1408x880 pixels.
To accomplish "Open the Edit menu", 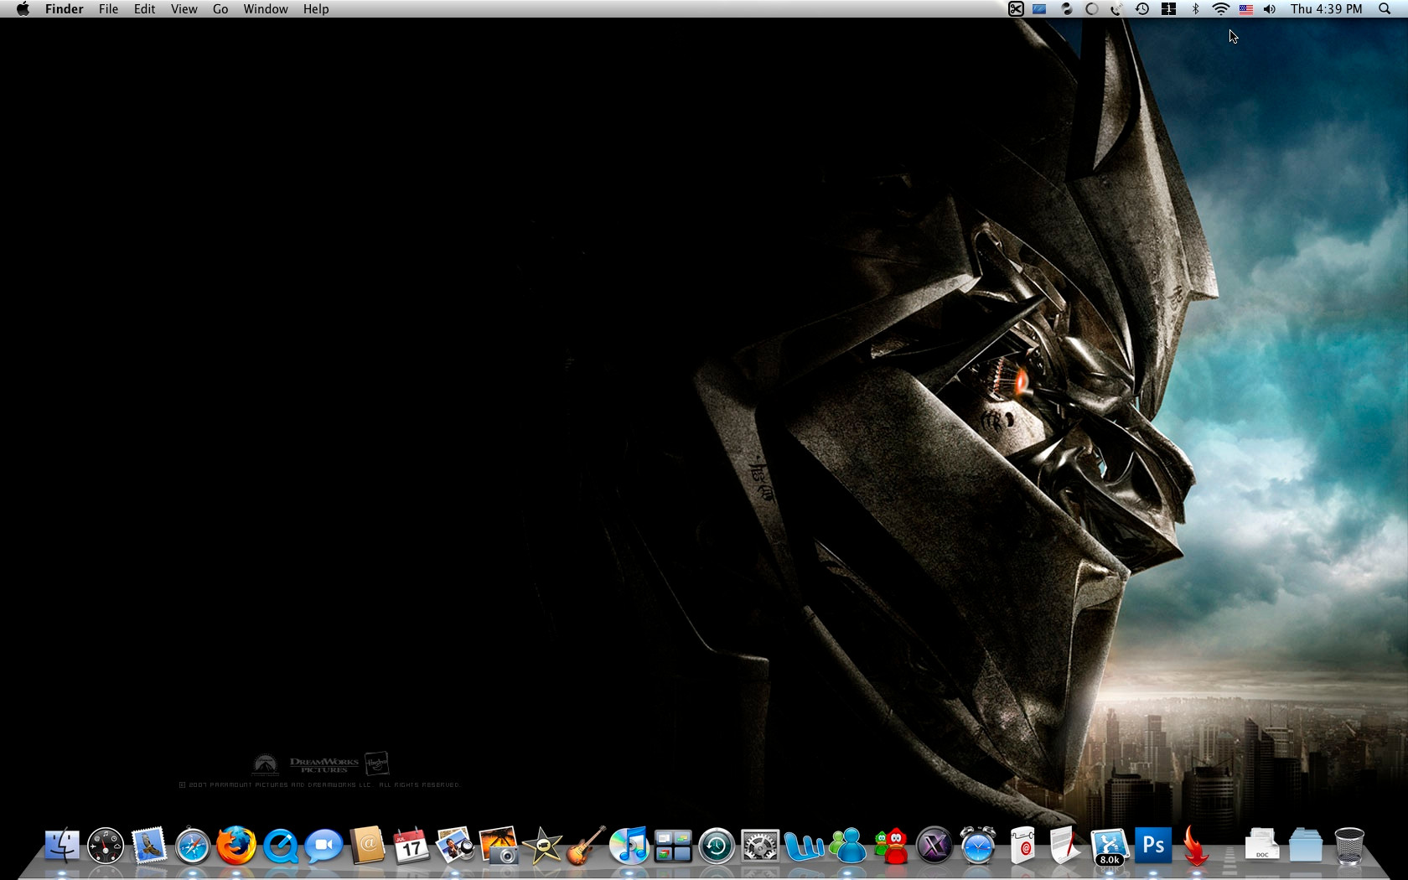I will point(145,9).
